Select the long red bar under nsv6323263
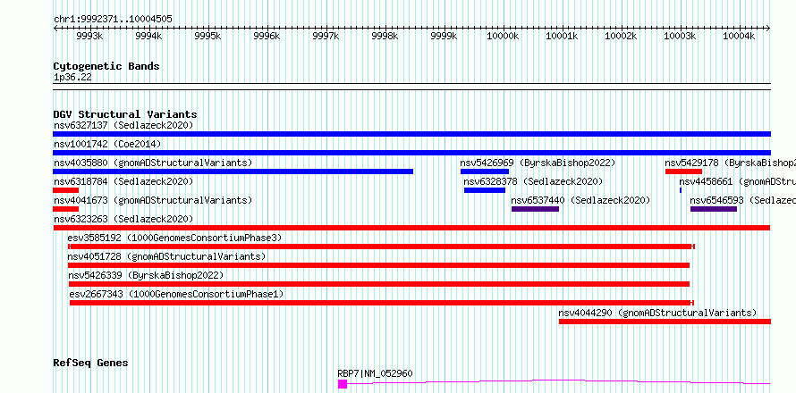Viewport: 796px width, 393px height. point(411,228)
